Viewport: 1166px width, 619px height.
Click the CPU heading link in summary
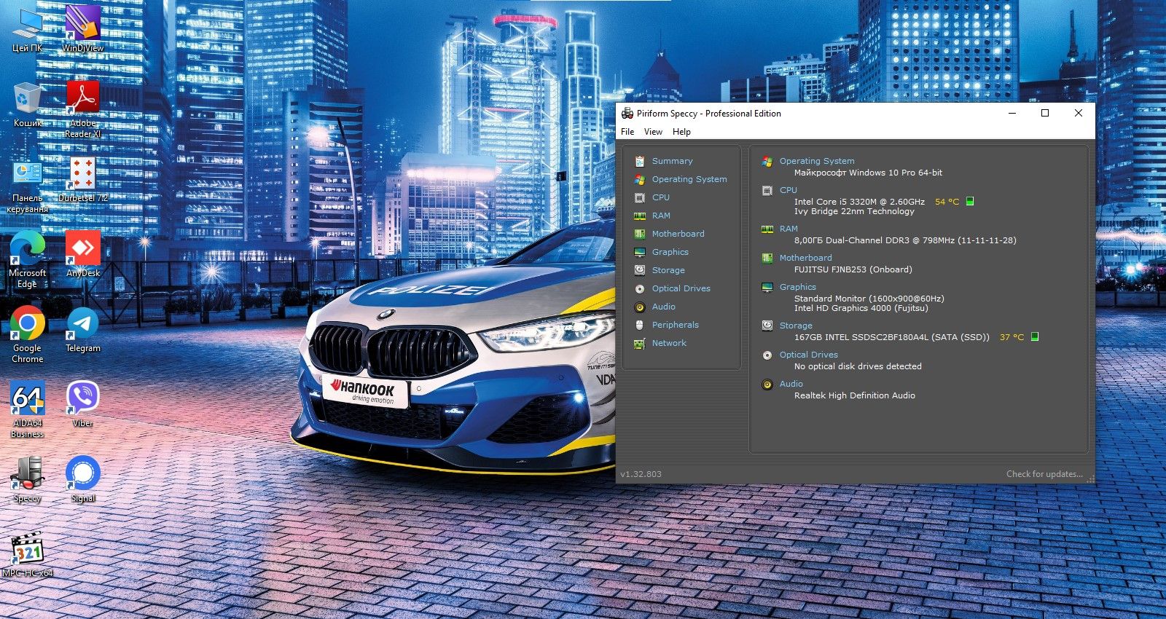tap(788, 190)
